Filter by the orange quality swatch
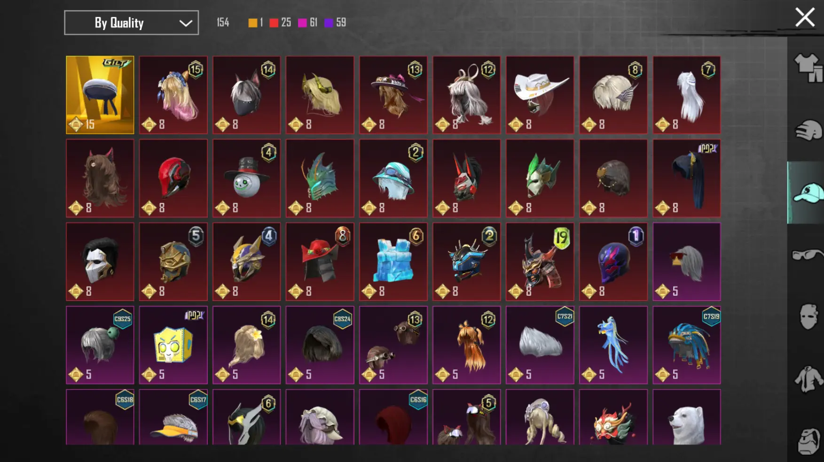 pyautogui.click(x=252, y=23)
